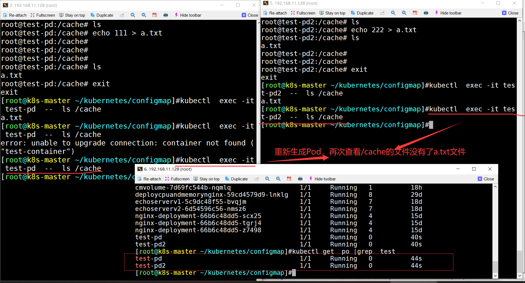Click the blue Close button in window 3 toolbar
Viewport: 525px width, 283px height.
coord(250,15)
